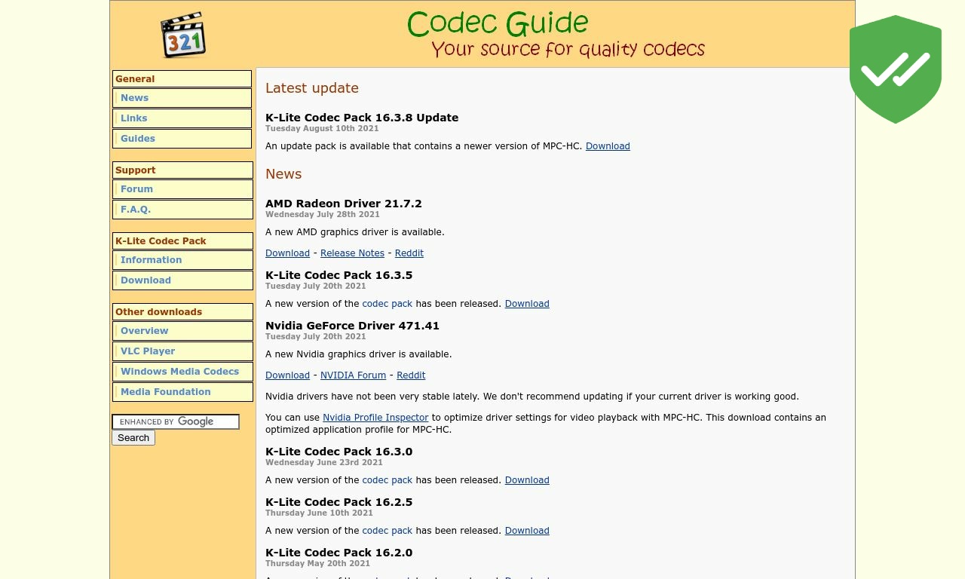Open the Reddit link under AMD Radeon Driver
Viewport: 965px width, 579px height.
(x=409, y=253)
